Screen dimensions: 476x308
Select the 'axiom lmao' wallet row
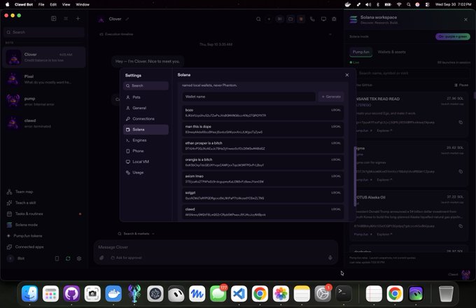coord(263,178)
